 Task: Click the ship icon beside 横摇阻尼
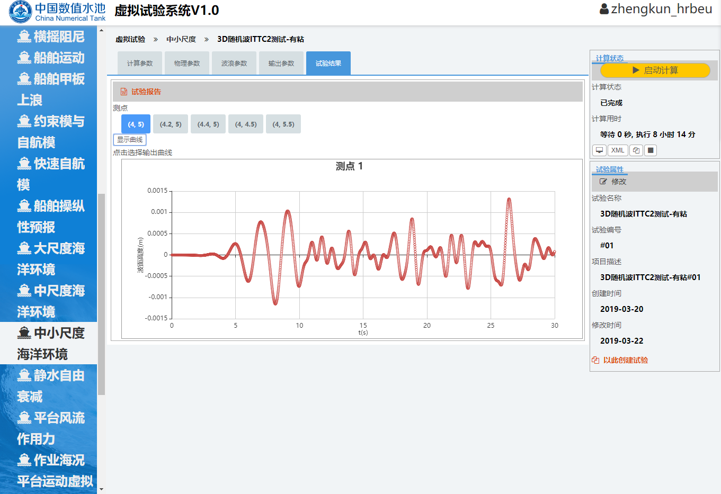[24, 37]
